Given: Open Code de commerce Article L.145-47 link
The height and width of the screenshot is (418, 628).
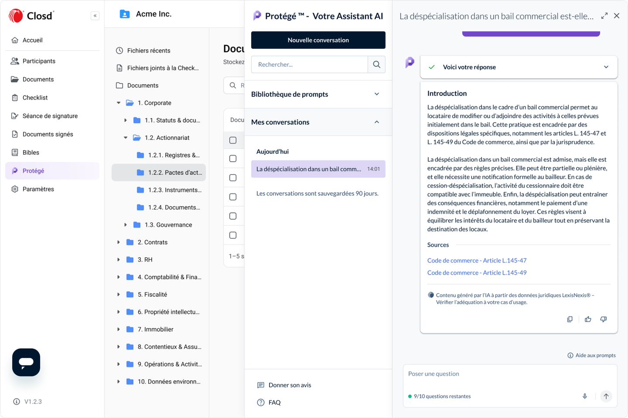Looking at the screenshot, I should tap(477, 261).
